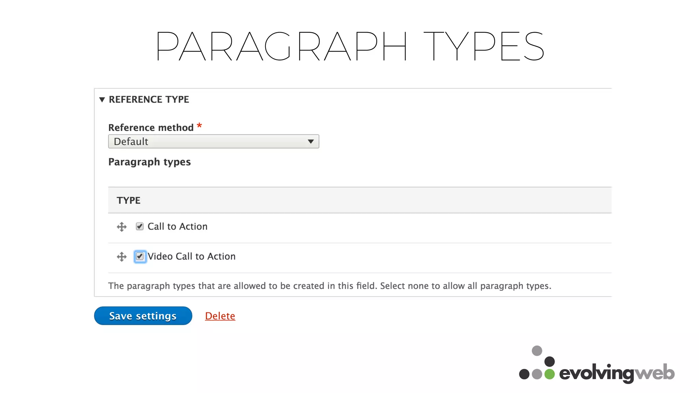
Task: Click the Paragraph types heading
Action: 149,162
